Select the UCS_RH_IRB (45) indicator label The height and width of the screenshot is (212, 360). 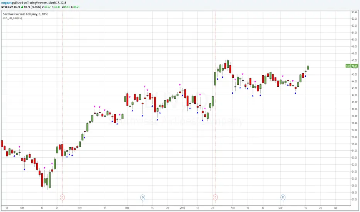12,18
